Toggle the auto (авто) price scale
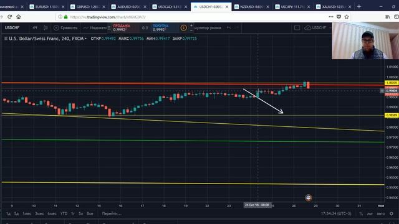Screen dimensions: 399x224 pos(381,214)
